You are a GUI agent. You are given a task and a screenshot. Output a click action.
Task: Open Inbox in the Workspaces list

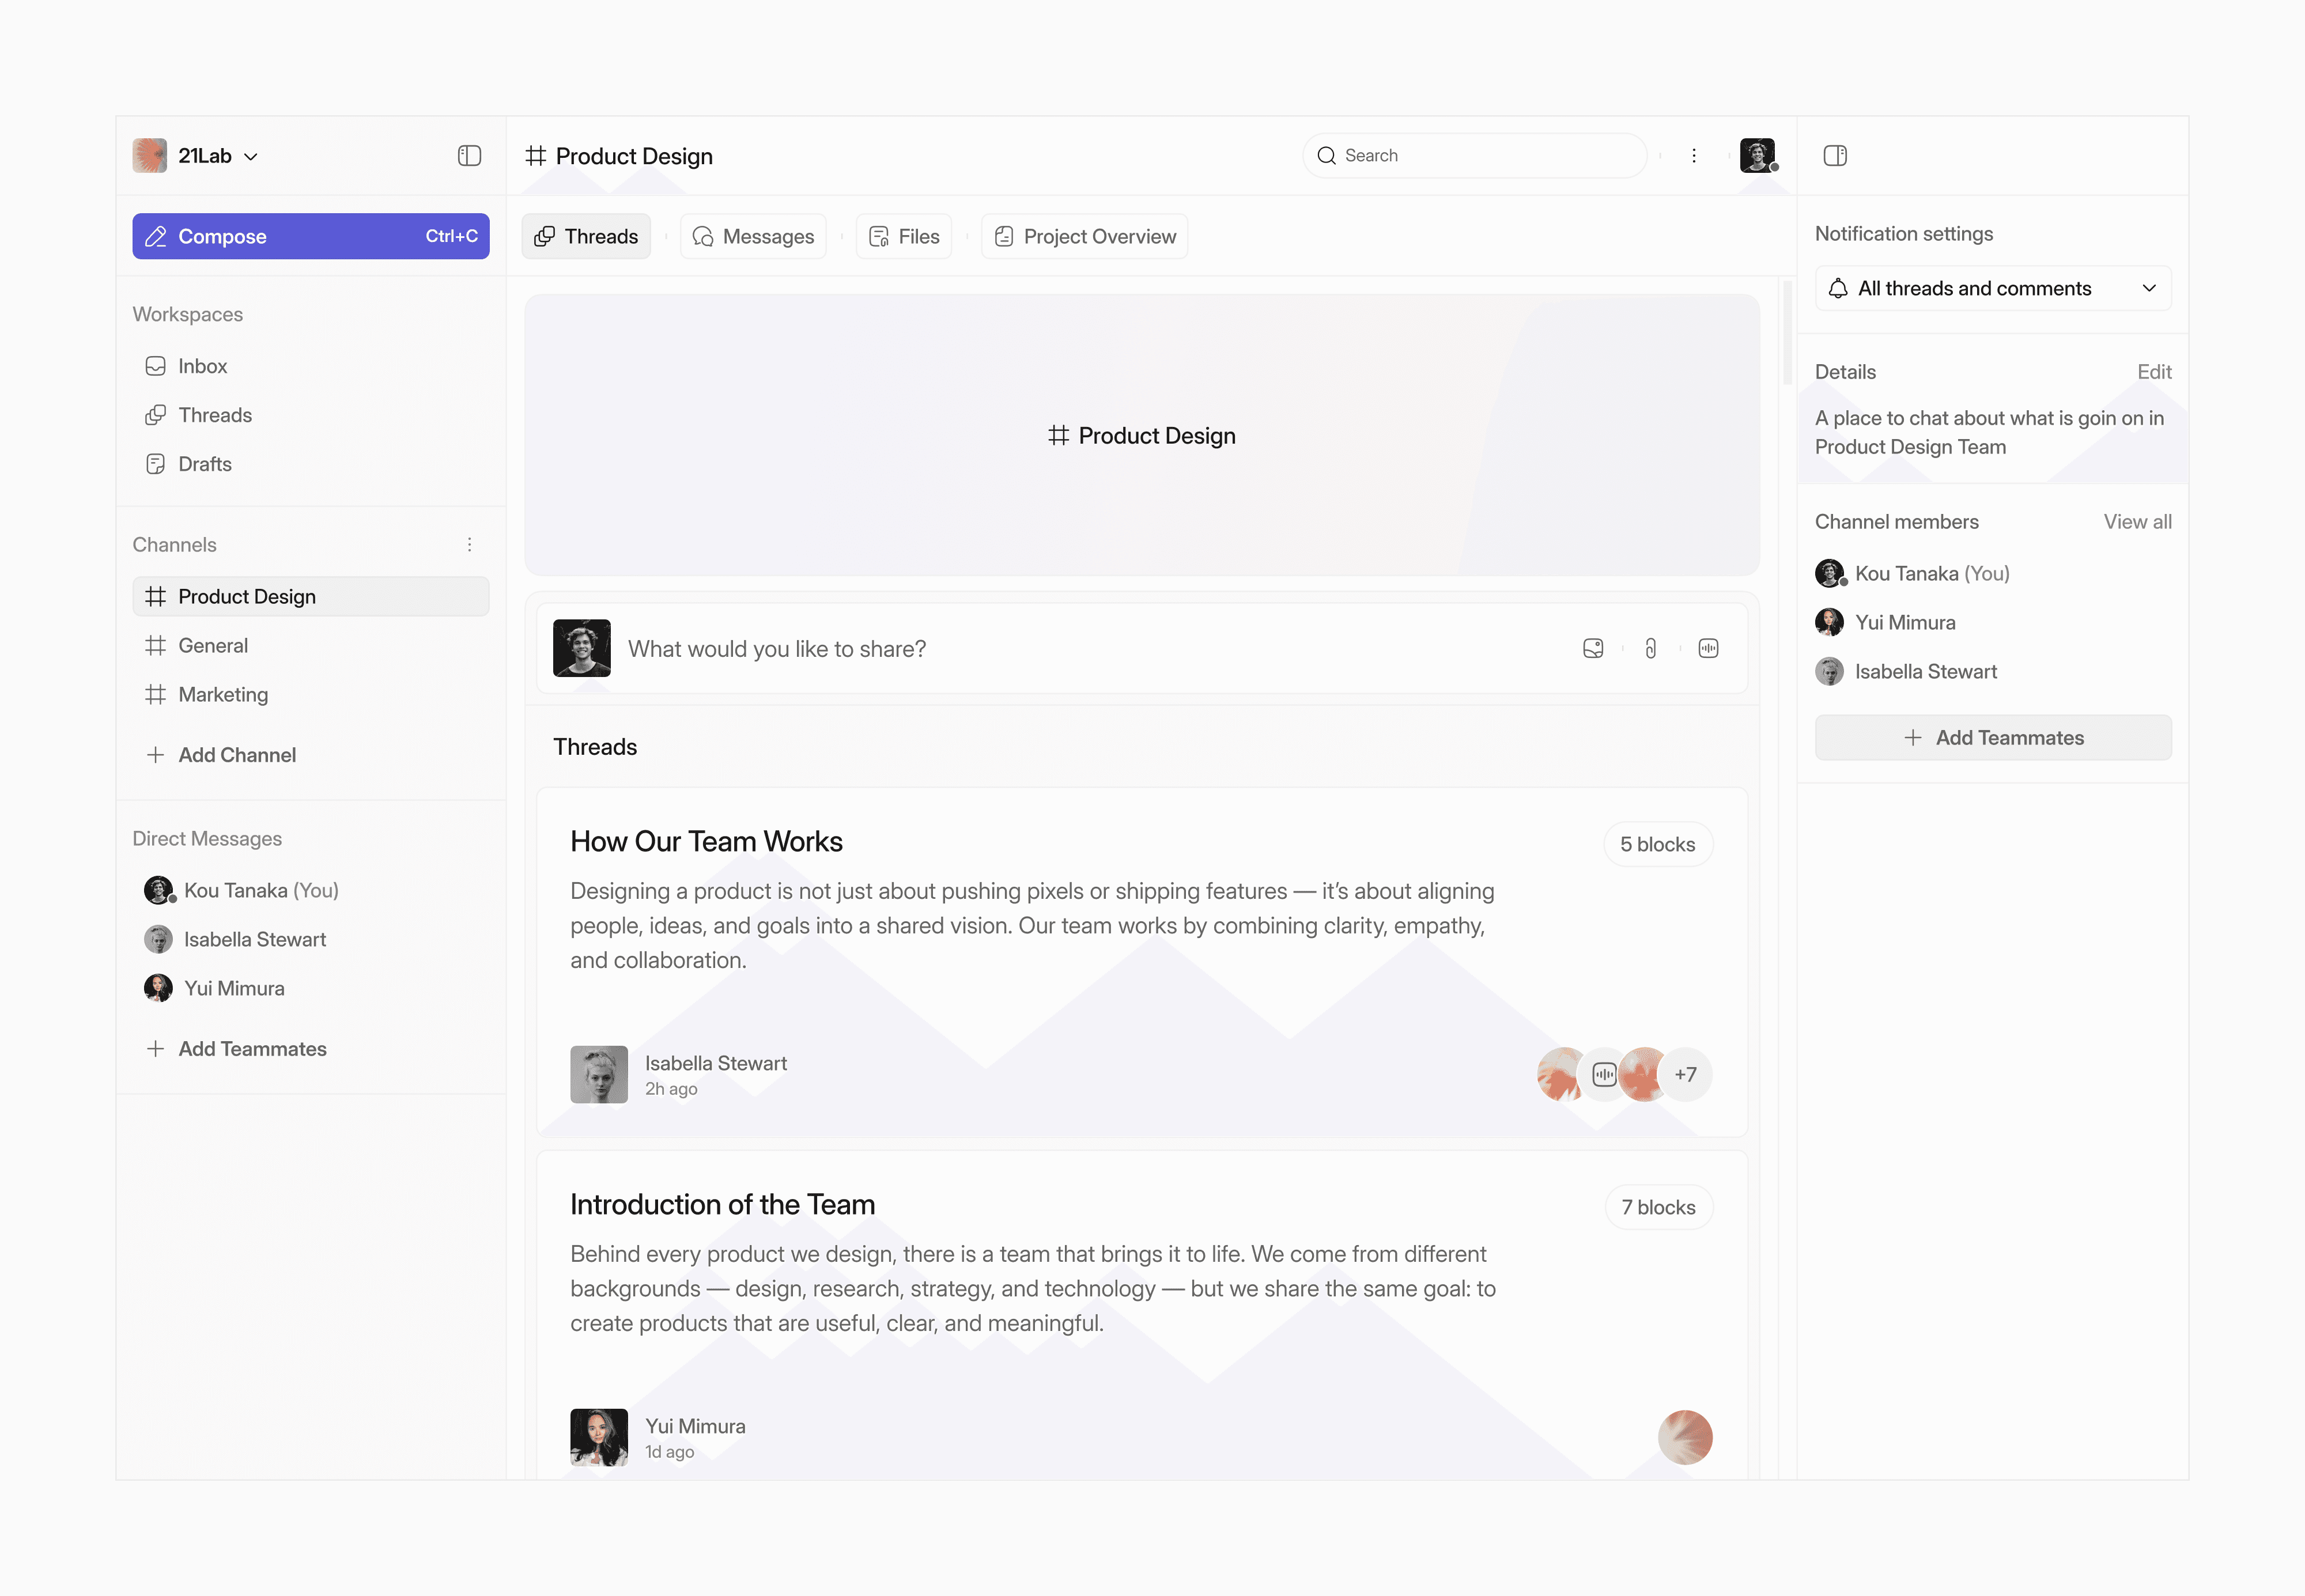tap(202, 367)
